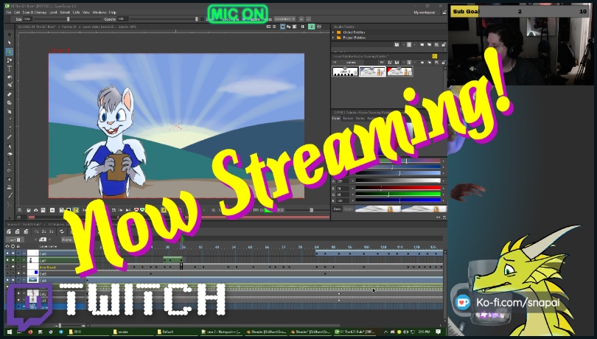
Task: Click the Apply button in style editor
Action: [349, 209]
